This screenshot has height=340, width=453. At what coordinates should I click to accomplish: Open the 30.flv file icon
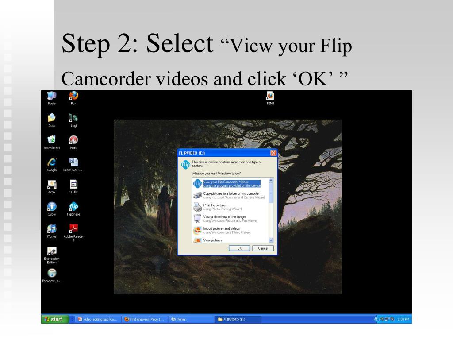click(x=74, y=187)
